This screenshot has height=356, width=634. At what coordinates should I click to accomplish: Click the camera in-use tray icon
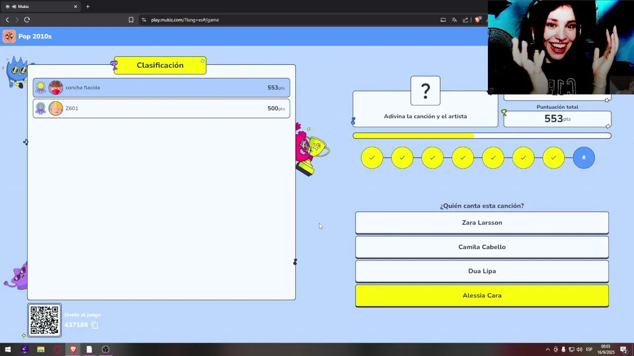555,350
